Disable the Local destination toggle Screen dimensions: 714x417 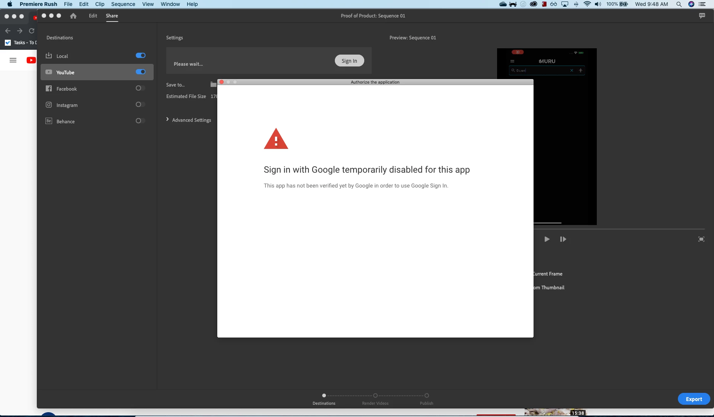141,55
